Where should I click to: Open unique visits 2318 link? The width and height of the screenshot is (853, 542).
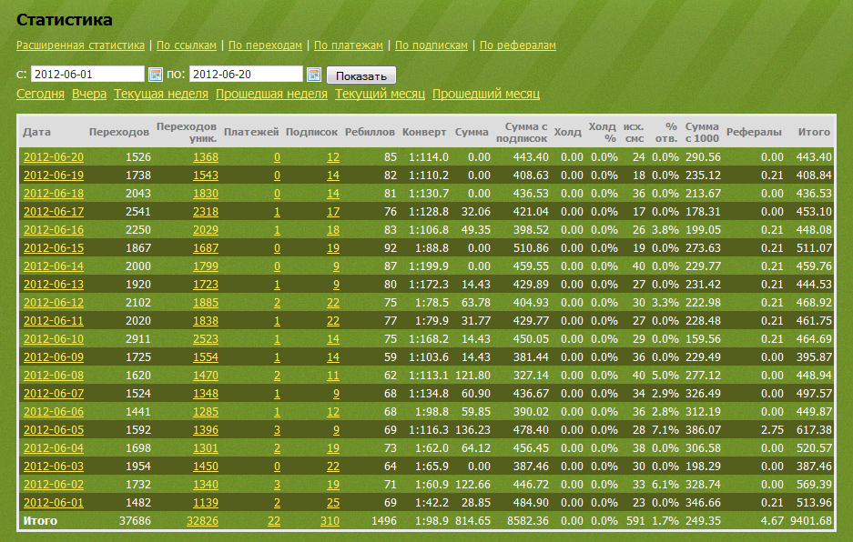pos(206,212)
